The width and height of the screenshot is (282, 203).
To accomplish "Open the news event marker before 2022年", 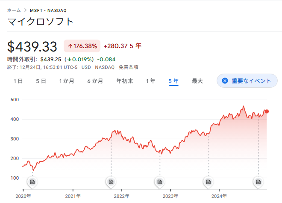I will [x=111, y=182].
